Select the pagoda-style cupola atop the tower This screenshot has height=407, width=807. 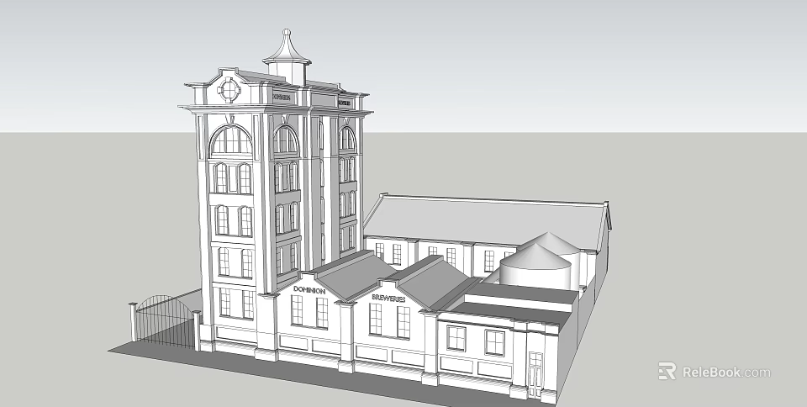click(287, 57)
